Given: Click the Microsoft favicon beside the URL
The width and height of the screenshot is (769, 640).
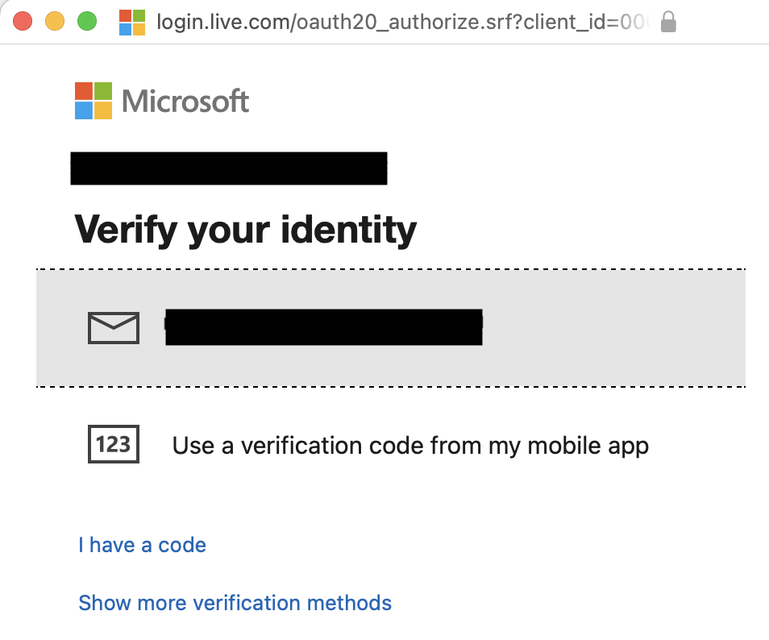Looking at the screenshot, I should click(x=132, y=22).
